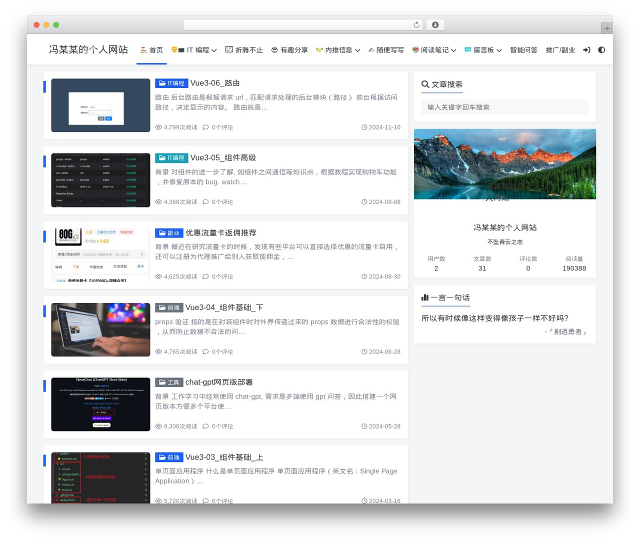This screenshot has height=542, width=640.
Task: Click the comment icon on chat-gpt post
Action: pyautogui.click(x=205, y=426)
